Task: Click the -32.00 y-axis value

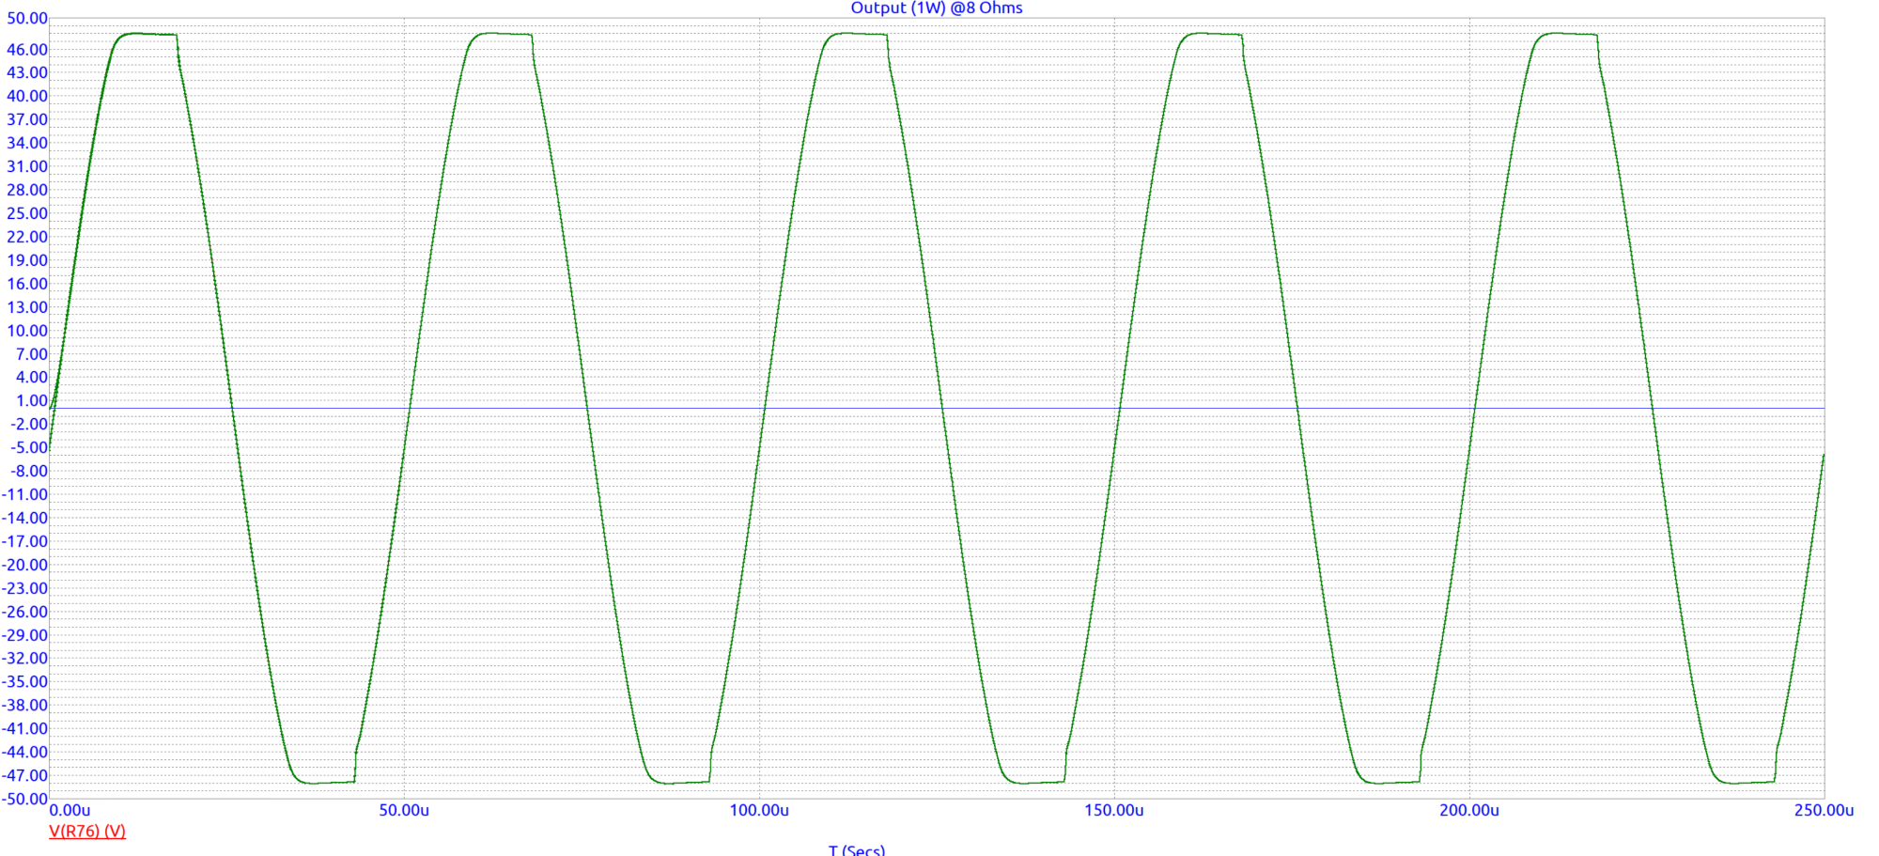Action: [24, 658]
